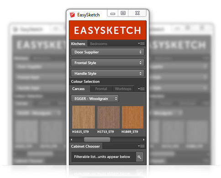Click the H1869_ST9 label text
Viewport: 221px width, 178px height.
tap(130, 132)
